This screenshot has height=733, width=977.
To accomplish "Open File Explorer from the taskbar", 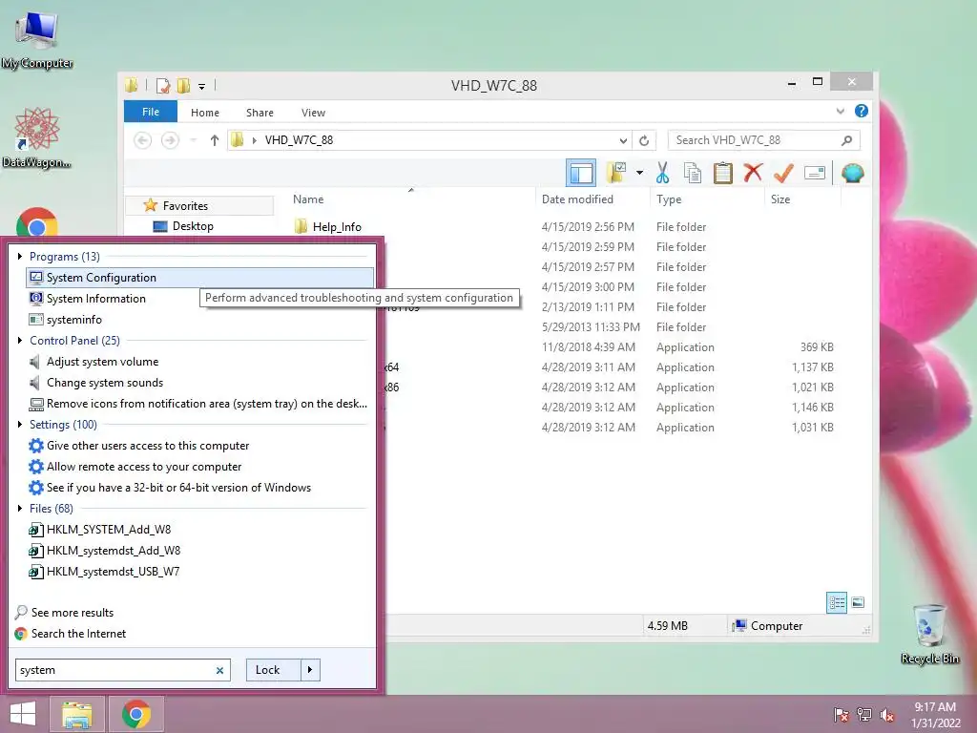I will coord(76,714).
